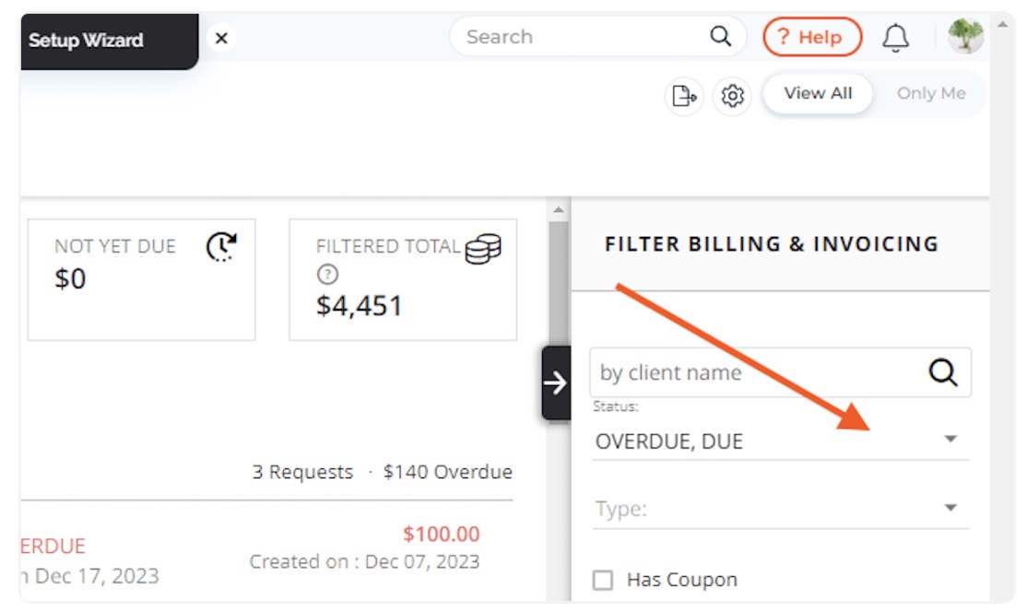
Task: Click the Filter Billing & Invoicing heading
Action: point(772,244)
